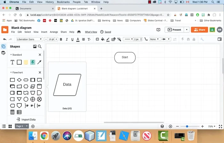Screen dimensions: 224x143
Task: Open the Insert menu
Action: coord(44,32)
